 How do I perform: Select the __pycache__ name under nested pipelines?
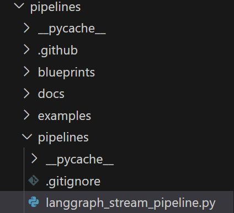80,160
